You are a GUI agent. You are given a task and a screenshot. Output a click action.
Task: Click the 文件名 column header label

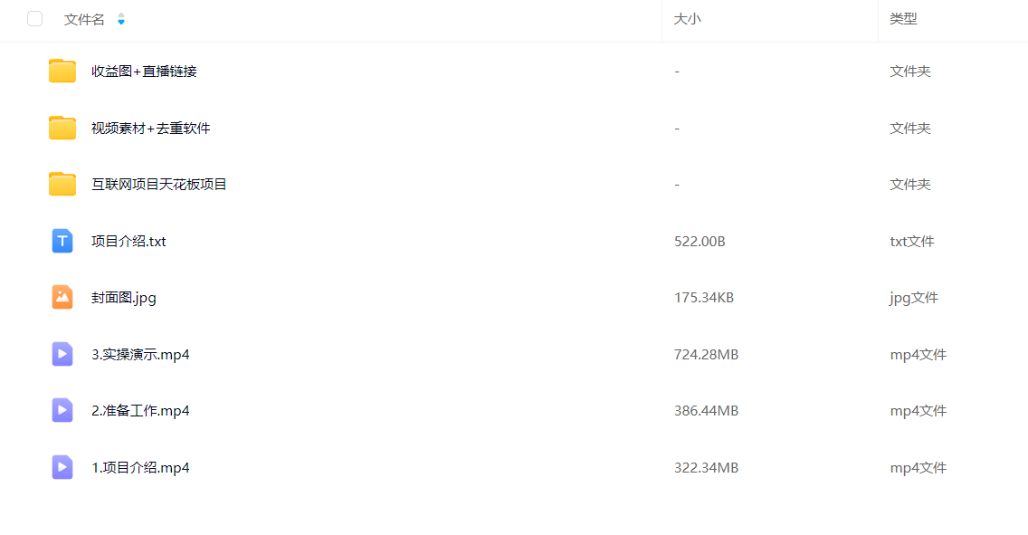84,20
